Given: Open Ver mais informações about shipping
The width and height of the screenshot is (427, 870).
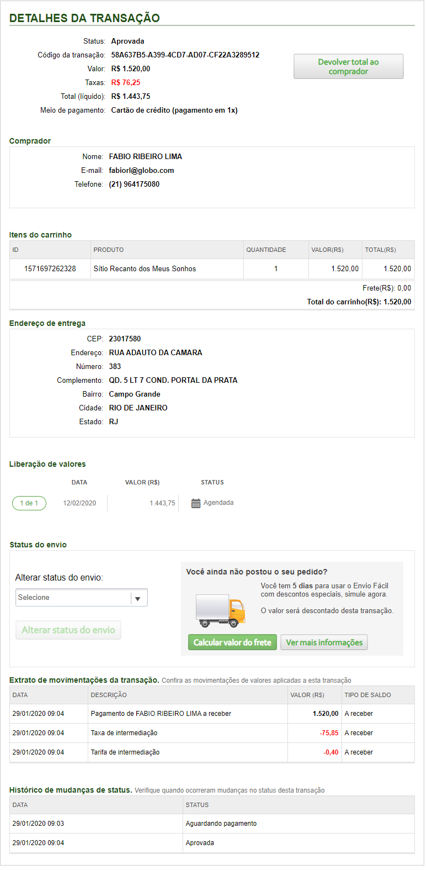Looking at the screenshot, I should coord(324,642).
